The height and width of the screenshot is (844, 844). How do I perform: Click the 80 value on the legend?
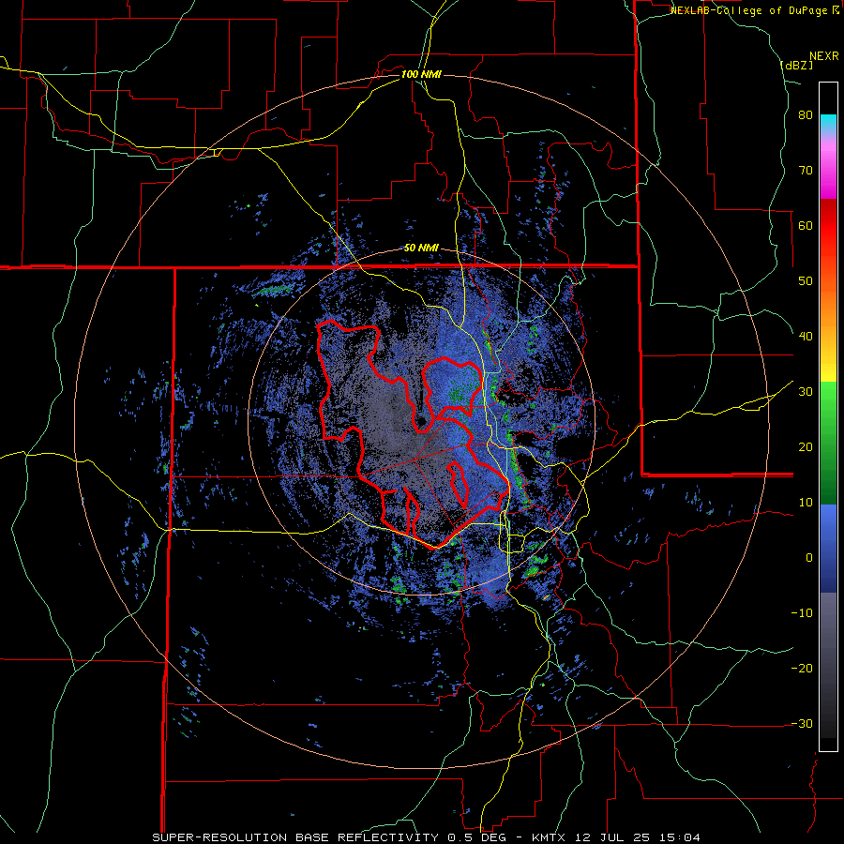pos(806,115)
